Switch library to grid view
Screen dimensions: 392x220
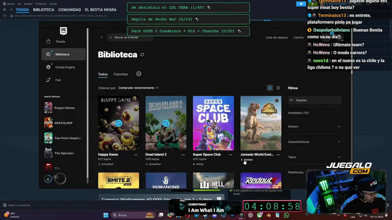[x=270, y=88]
